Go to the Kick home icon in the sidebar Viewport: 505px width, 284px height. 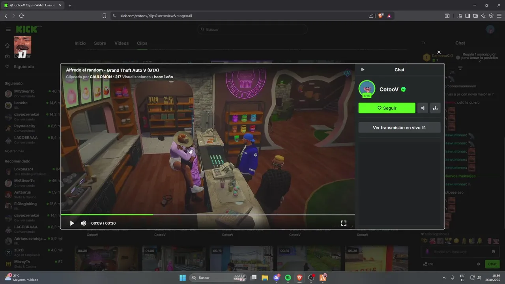click(x=7, y=45)
